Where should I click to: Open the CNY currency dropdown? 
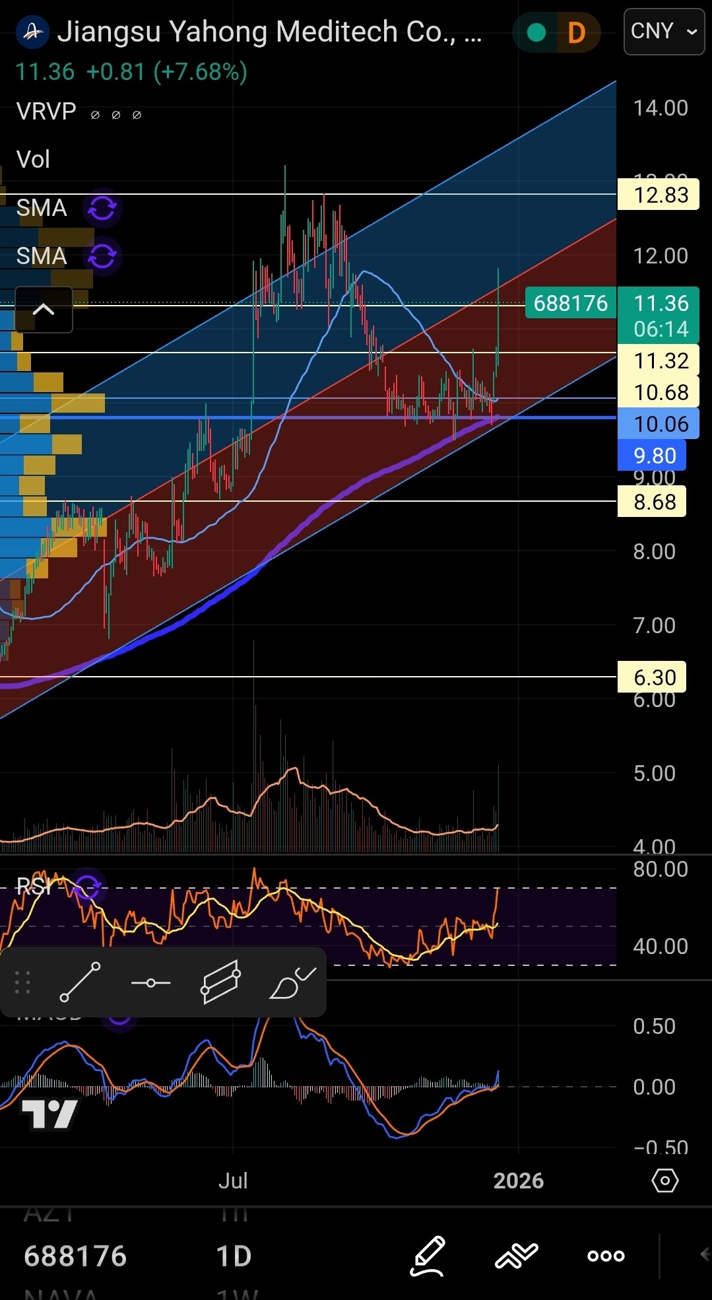click(664, 32)
